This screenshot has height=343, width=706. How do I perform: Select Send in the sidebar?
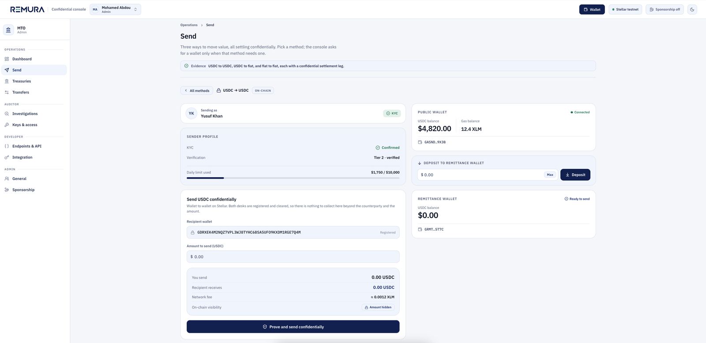[34, 70]
